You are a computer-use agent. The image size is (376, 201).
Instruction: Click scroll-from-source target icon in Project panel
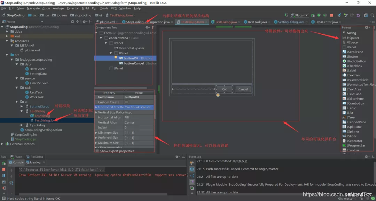pyautogui.click(x=72, y=22)
